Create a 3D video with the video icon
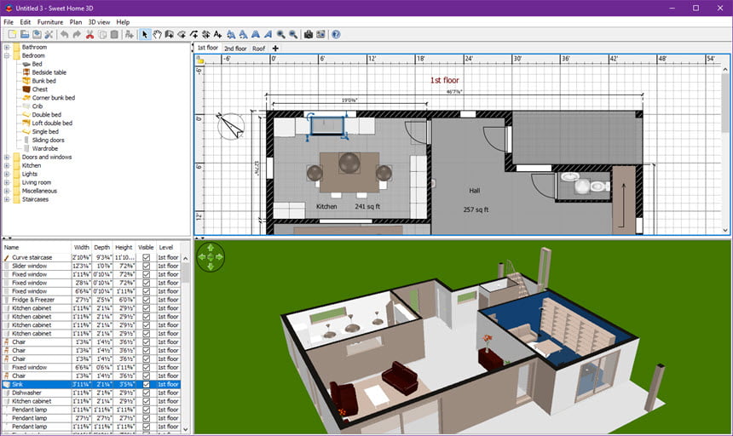This screenshot has height=436, width=733. coord(320,34)
